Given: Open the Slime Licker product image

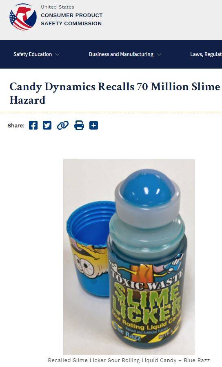Looking at the screenshot, I should 129,257.
